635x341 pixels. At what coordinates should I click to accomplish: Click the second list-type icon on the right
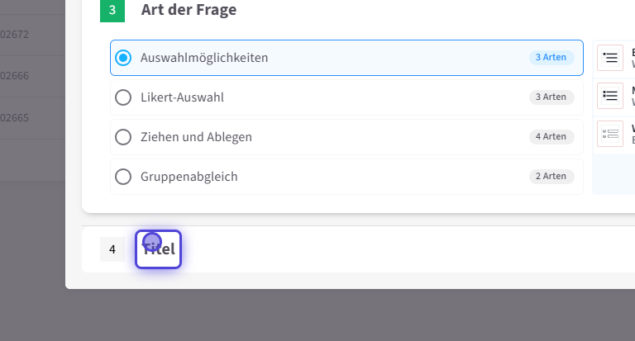click(610, 95)
